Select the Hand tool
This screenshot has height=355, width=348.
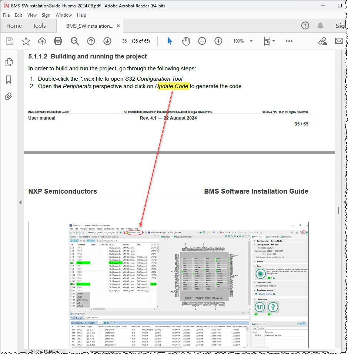[x=186, y=41]
